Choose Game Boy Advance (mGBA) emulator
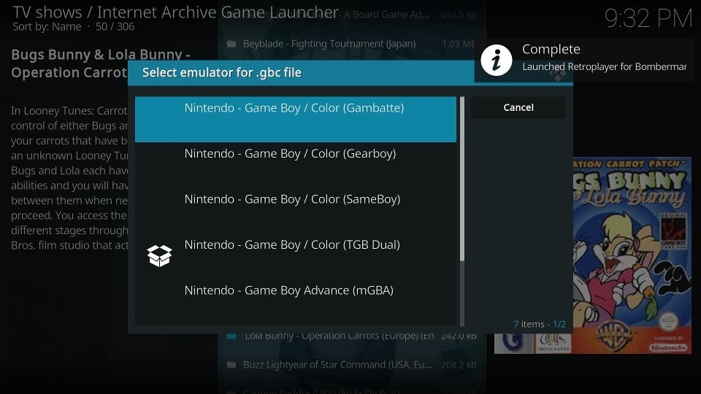 [x=296, y=301]
